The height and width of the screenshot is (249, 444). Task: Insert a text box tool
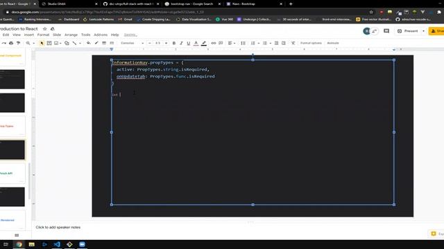49,43
